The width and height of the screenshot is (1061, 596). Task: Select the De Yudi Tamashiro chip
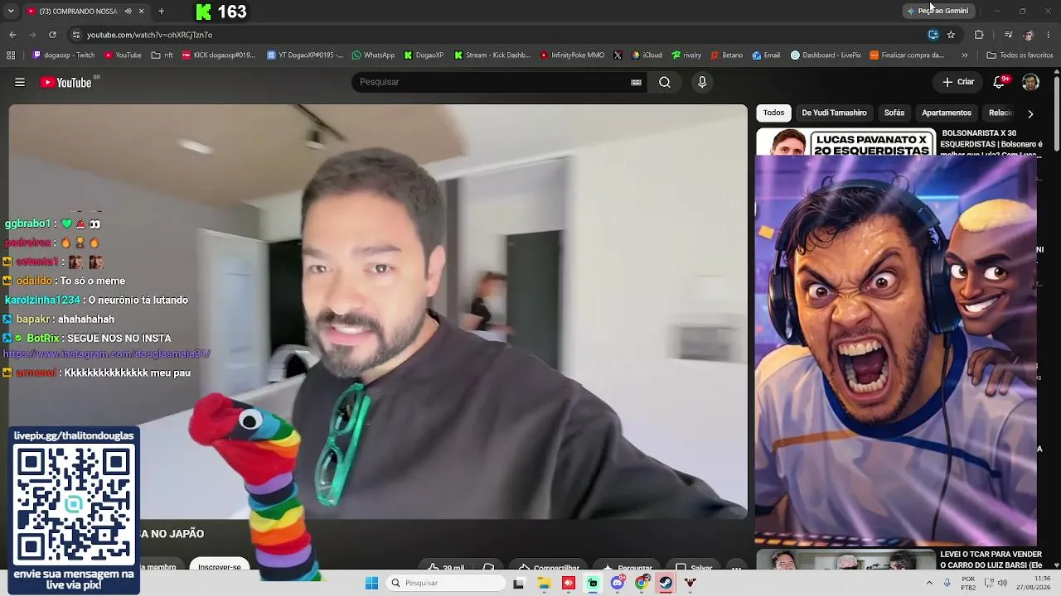pos(834,113)
